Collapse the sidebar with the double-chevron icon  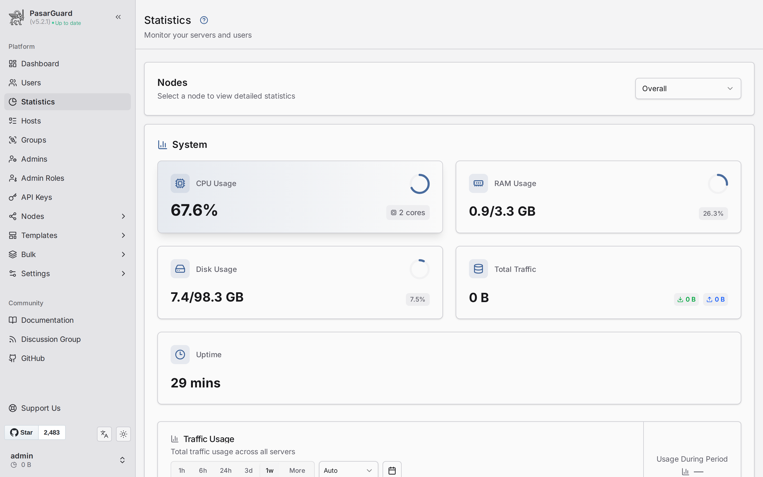[x=118, y=17]
